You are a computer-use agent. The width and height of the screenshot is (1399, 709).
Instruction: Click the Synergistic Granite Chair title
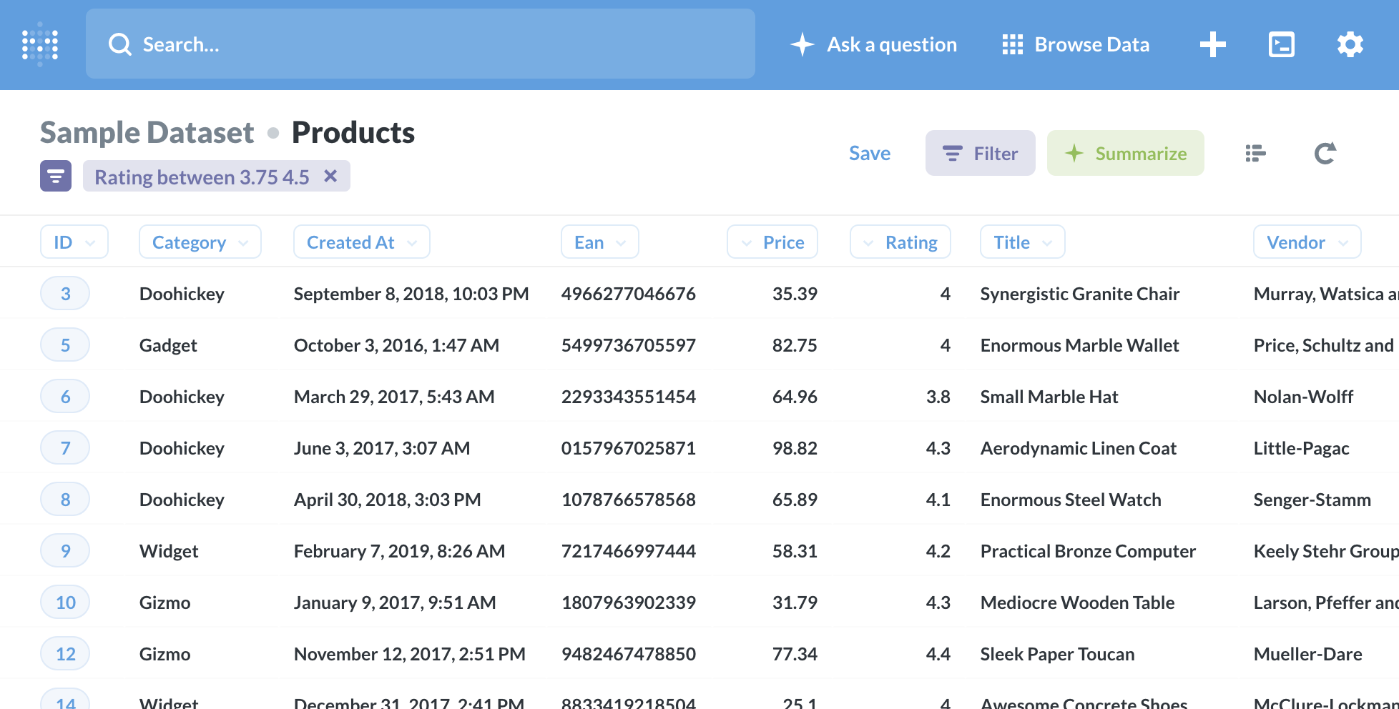(x=1080, y=294)
